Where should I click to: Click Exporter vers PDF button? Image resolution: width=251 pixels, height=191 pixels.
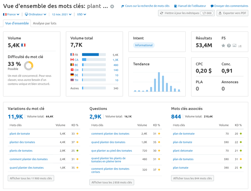(232, 13)
